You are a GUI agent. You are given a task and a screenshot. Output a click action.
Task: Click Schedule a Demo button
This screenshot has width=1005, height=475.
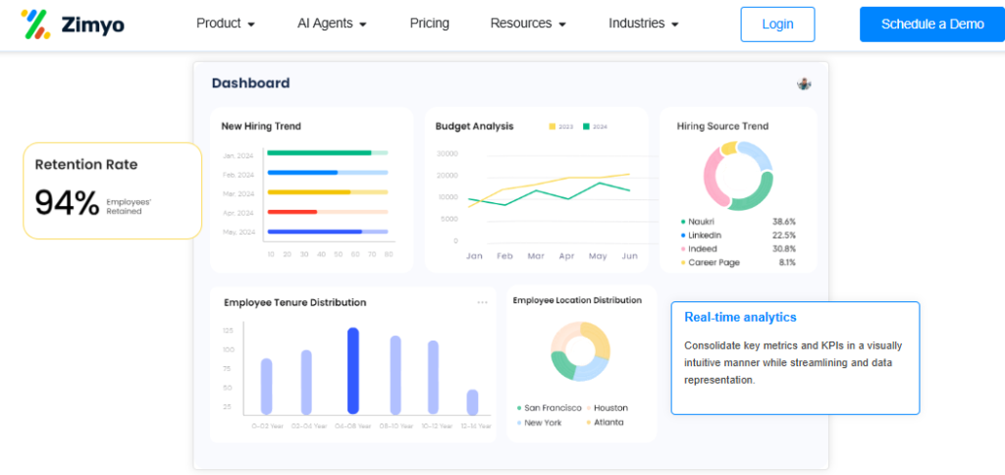932,25
